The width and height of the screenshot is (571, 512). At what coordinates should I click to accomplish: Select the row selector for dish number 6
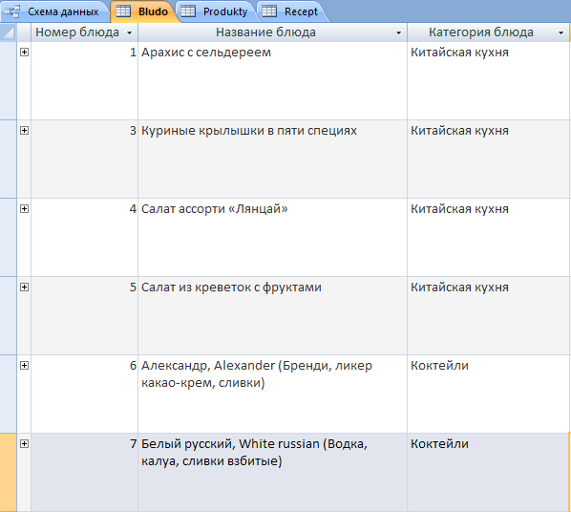point(8,395)
